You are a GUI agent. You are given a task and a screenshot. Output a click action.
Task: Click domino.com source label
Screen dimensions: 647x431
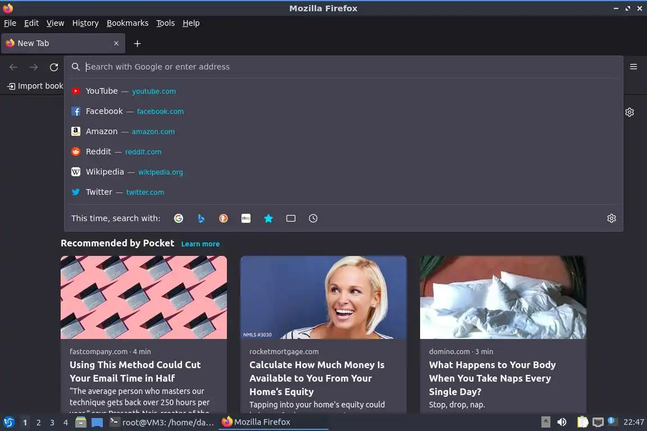(x=449, y=351)
